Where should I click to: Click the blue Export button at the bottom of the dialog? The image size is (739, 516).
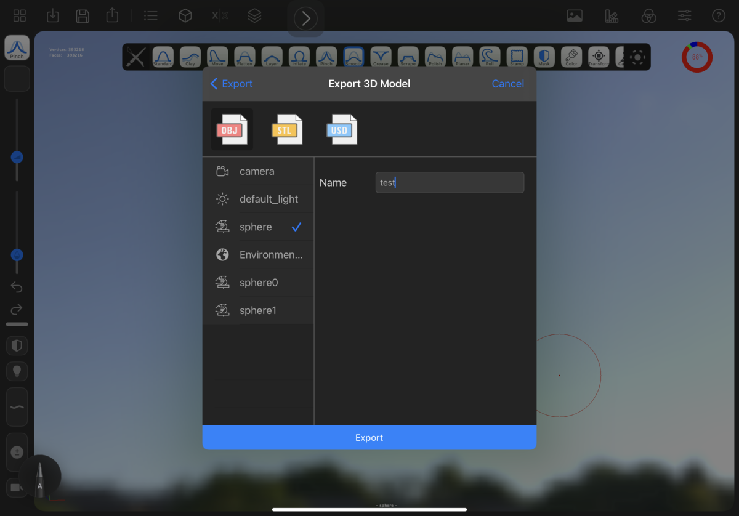(369, 437)
